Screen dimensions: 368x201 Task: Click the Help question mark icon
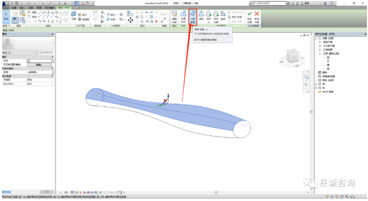click(331, 3)
